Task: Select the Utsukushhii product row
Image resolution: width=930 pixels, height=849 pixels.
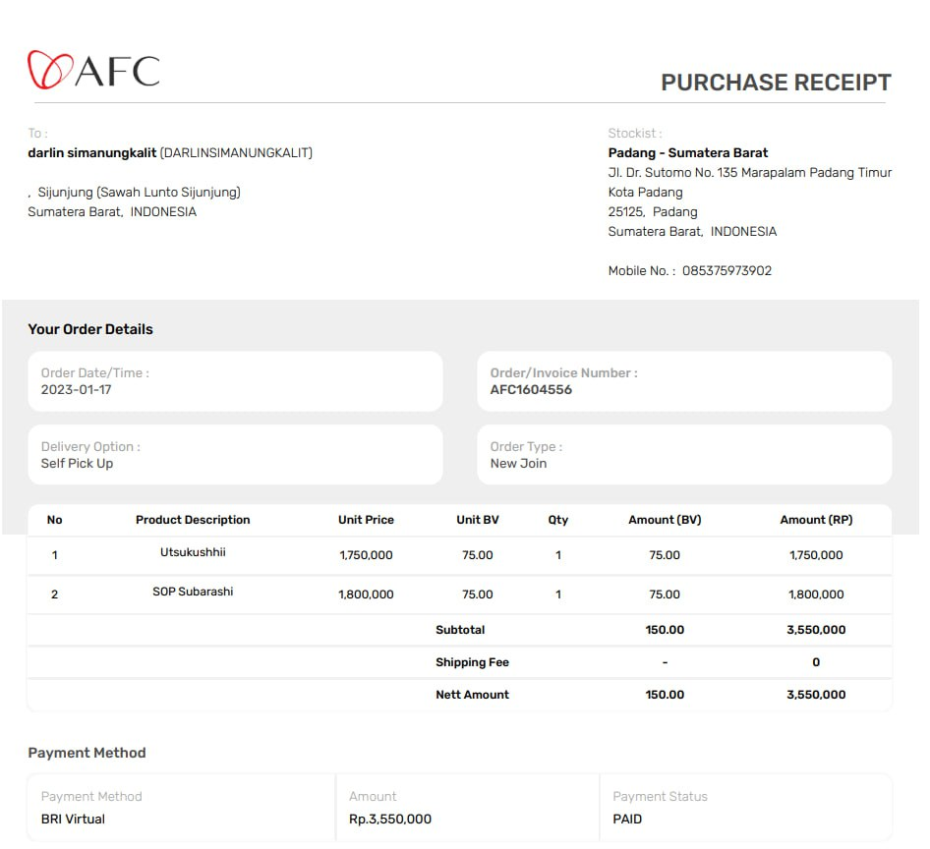Action: (x=193, y=552)
